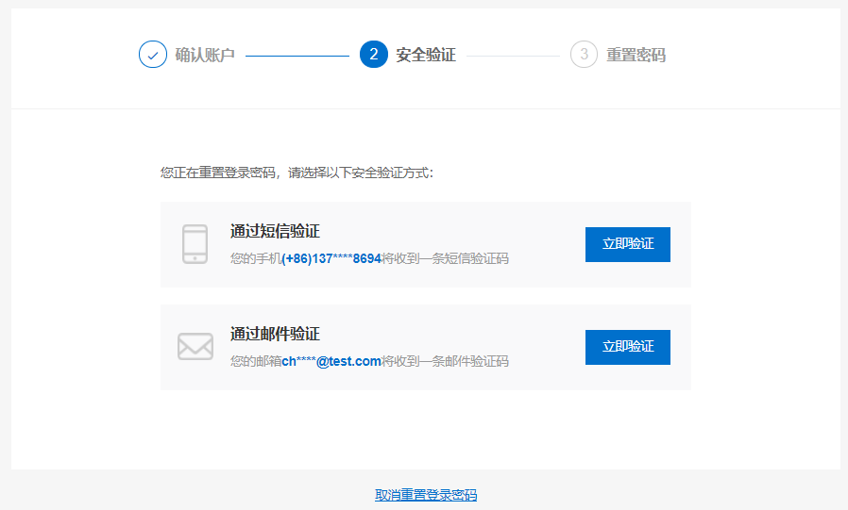The image size is (848, 510).
Task: Click the step 3 circle icon
Action: [585, 55]
